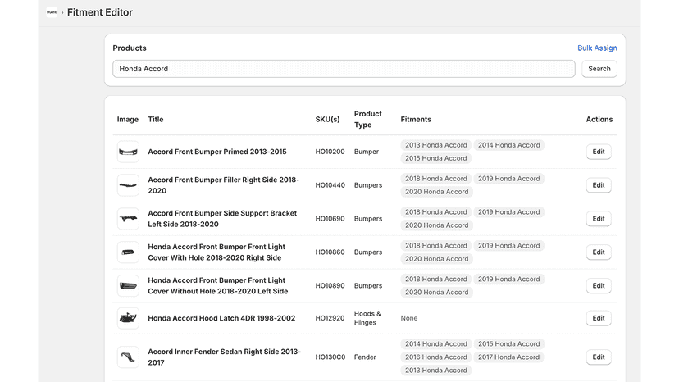Open thumbnail of Front Bumper Filler
This screenshot has height=382, width=679.
tap(128, 185)
